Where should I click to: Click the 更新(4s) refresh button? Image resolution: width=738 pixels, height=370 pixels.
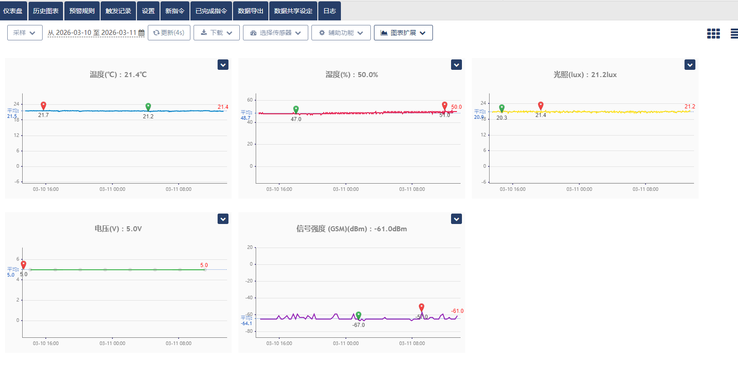tap(169, 33)
